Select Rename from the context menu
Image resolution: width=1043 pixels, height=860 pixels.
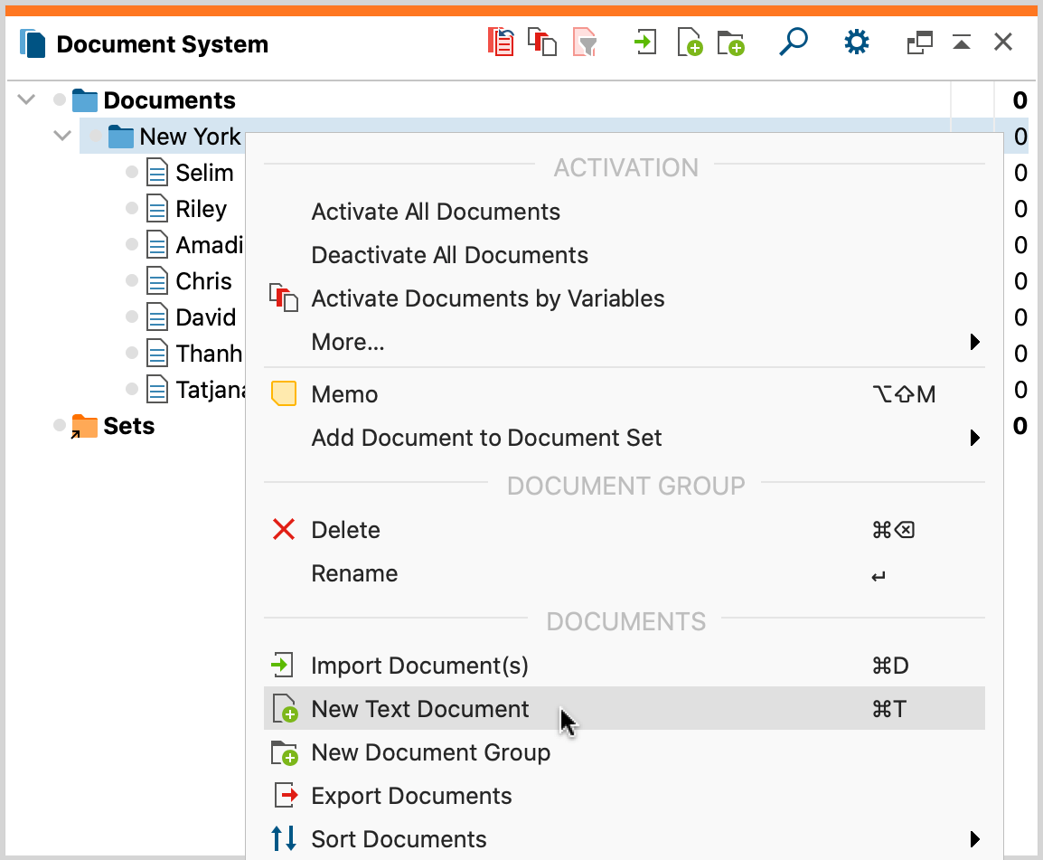click(x=354, y=573)
